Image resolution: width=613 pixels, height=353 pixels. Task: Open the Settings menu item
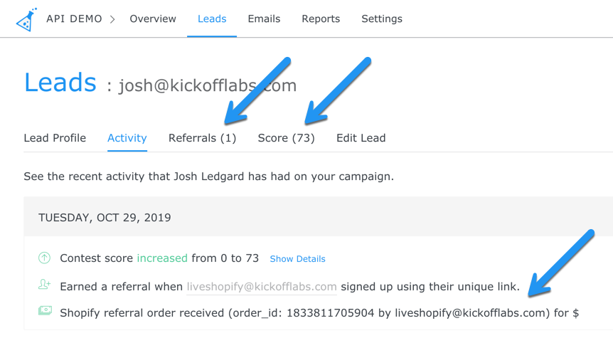[382, 19]
